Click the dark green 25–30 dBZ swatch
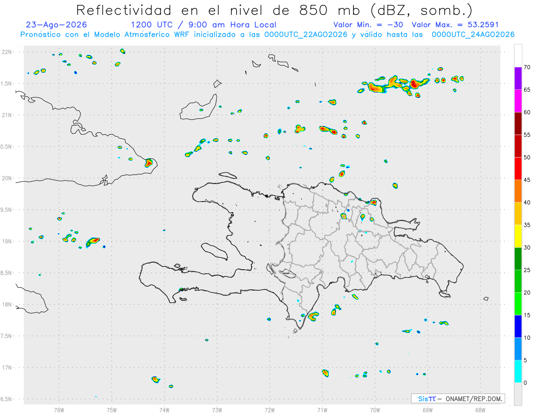539x416 pixels. tap(518, 259)
